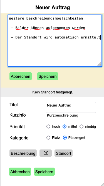Grab the textarea resize handle
Screen dimensions: 104x186
(99, 64)
